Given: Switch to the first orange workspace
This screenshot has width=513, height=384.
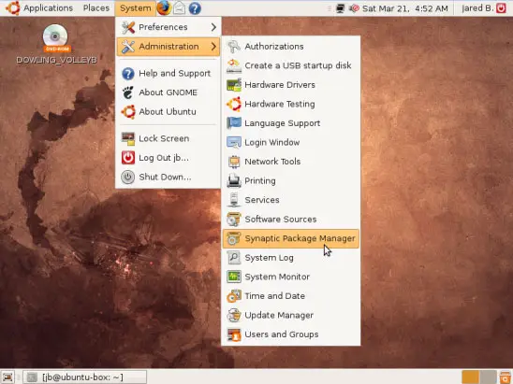Looking at the screenshot, I should click(x=471, y=377).
